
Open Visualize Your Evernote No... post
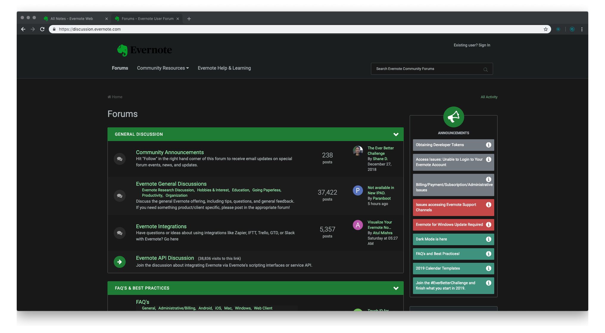380,225
